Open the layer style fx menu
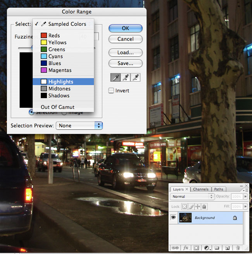The image size is (252, 254). [x=186, y=247]
